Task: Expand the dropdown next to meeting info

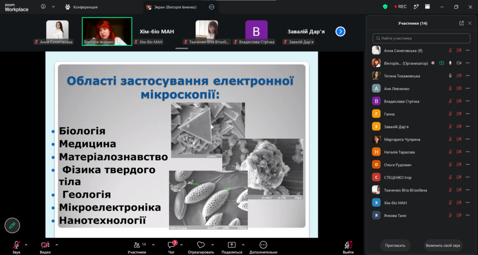Action: pyautogui.click(x=53, y=7)
